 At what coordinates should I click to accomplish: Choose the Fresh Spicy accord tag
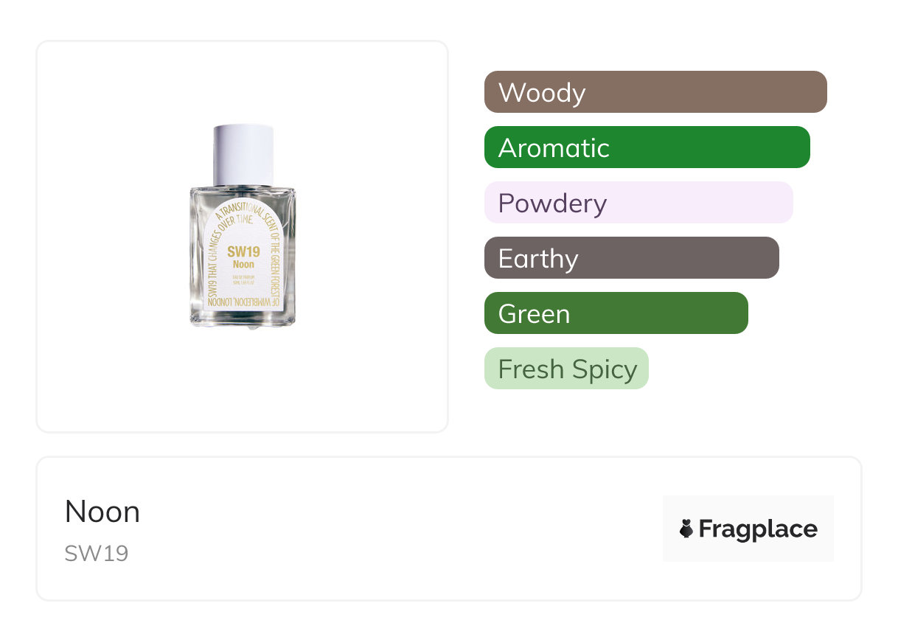(x=566, y=369)
